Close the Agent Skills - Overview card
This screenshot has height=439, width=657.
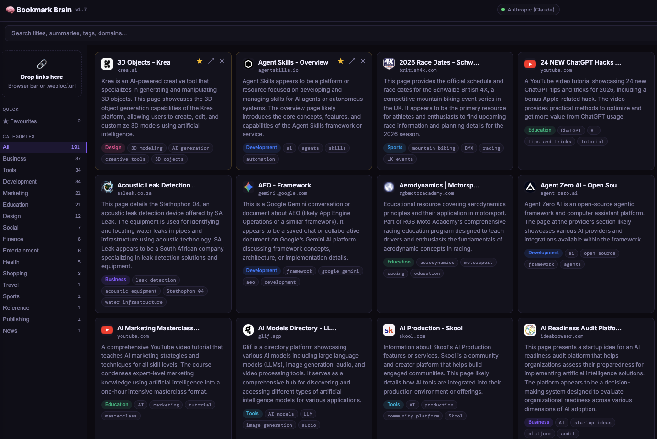point(363,61)
